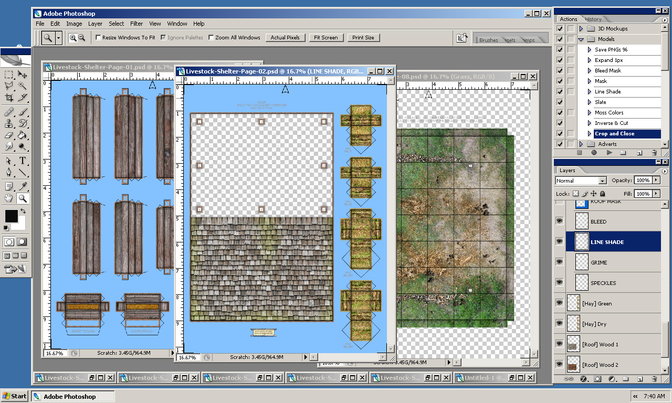Viewport: 672px width, 403px height.
Task: Click Add layer mask icon in Layers panel
Action: (597, 378)
